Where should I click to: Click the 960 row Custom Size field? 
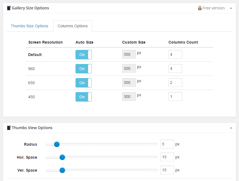pos(129,68)
